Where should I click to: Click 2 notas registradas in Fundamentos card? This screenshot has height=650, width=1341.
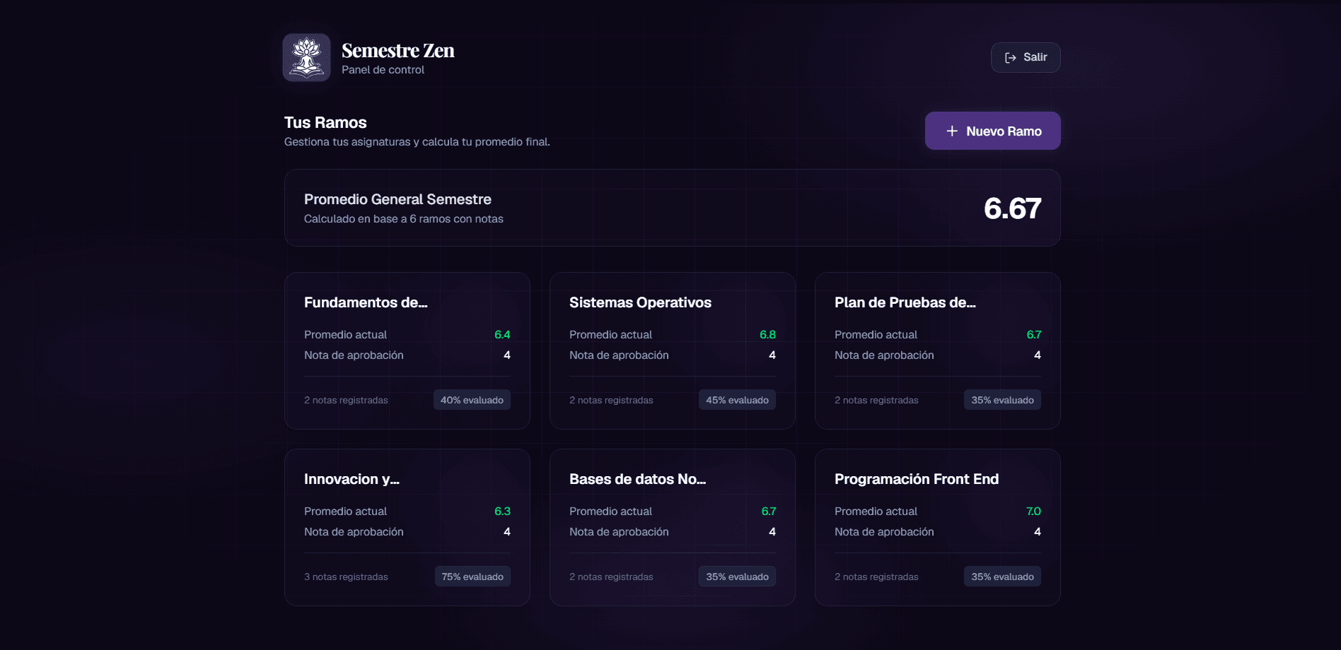pos(346,401)
